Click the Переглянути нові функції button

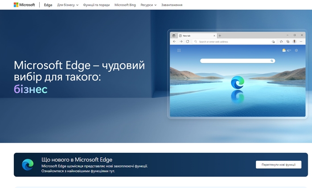(279, 165)
